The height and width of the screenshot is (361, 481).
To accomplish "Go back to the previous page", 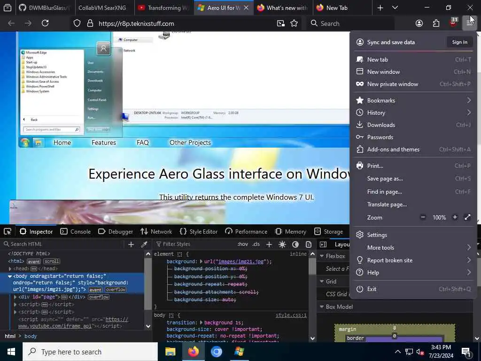I will [x=11, y=24].
